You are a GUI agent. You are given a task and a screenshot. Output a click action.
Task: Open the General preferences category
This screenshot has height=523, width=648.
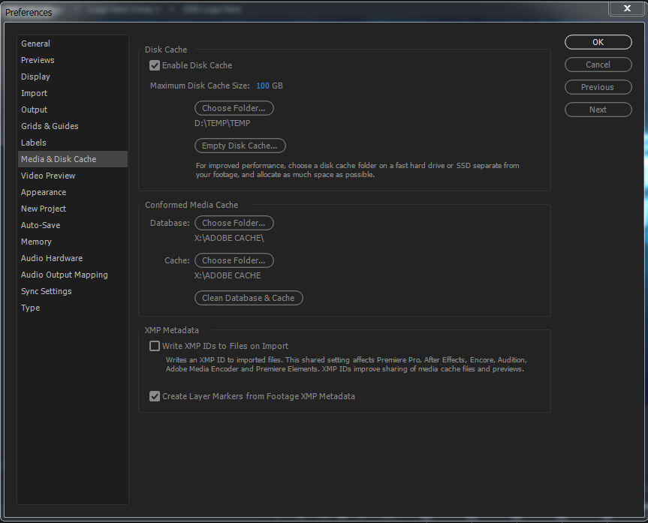(x=36, y=44)
